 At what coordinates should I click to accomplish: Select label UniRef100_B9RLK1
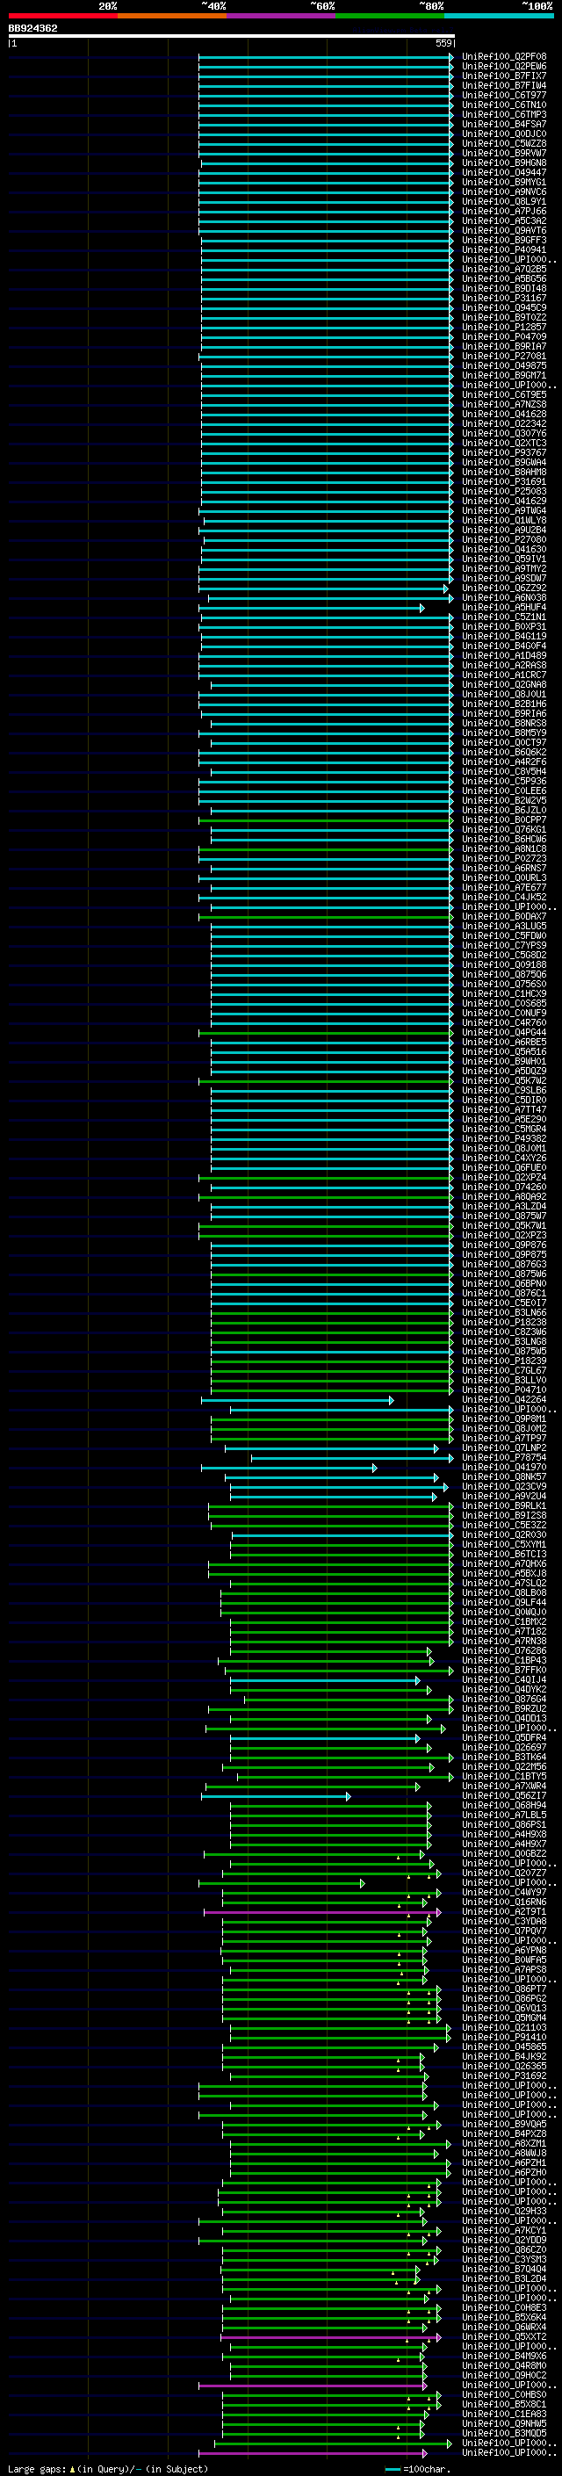504,1506
